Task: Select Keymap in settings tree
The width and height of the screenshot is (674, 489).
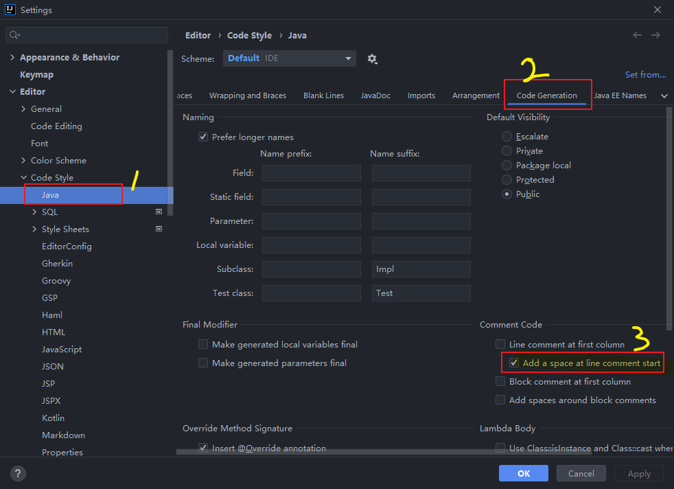Action: click(x=36, y=74)
